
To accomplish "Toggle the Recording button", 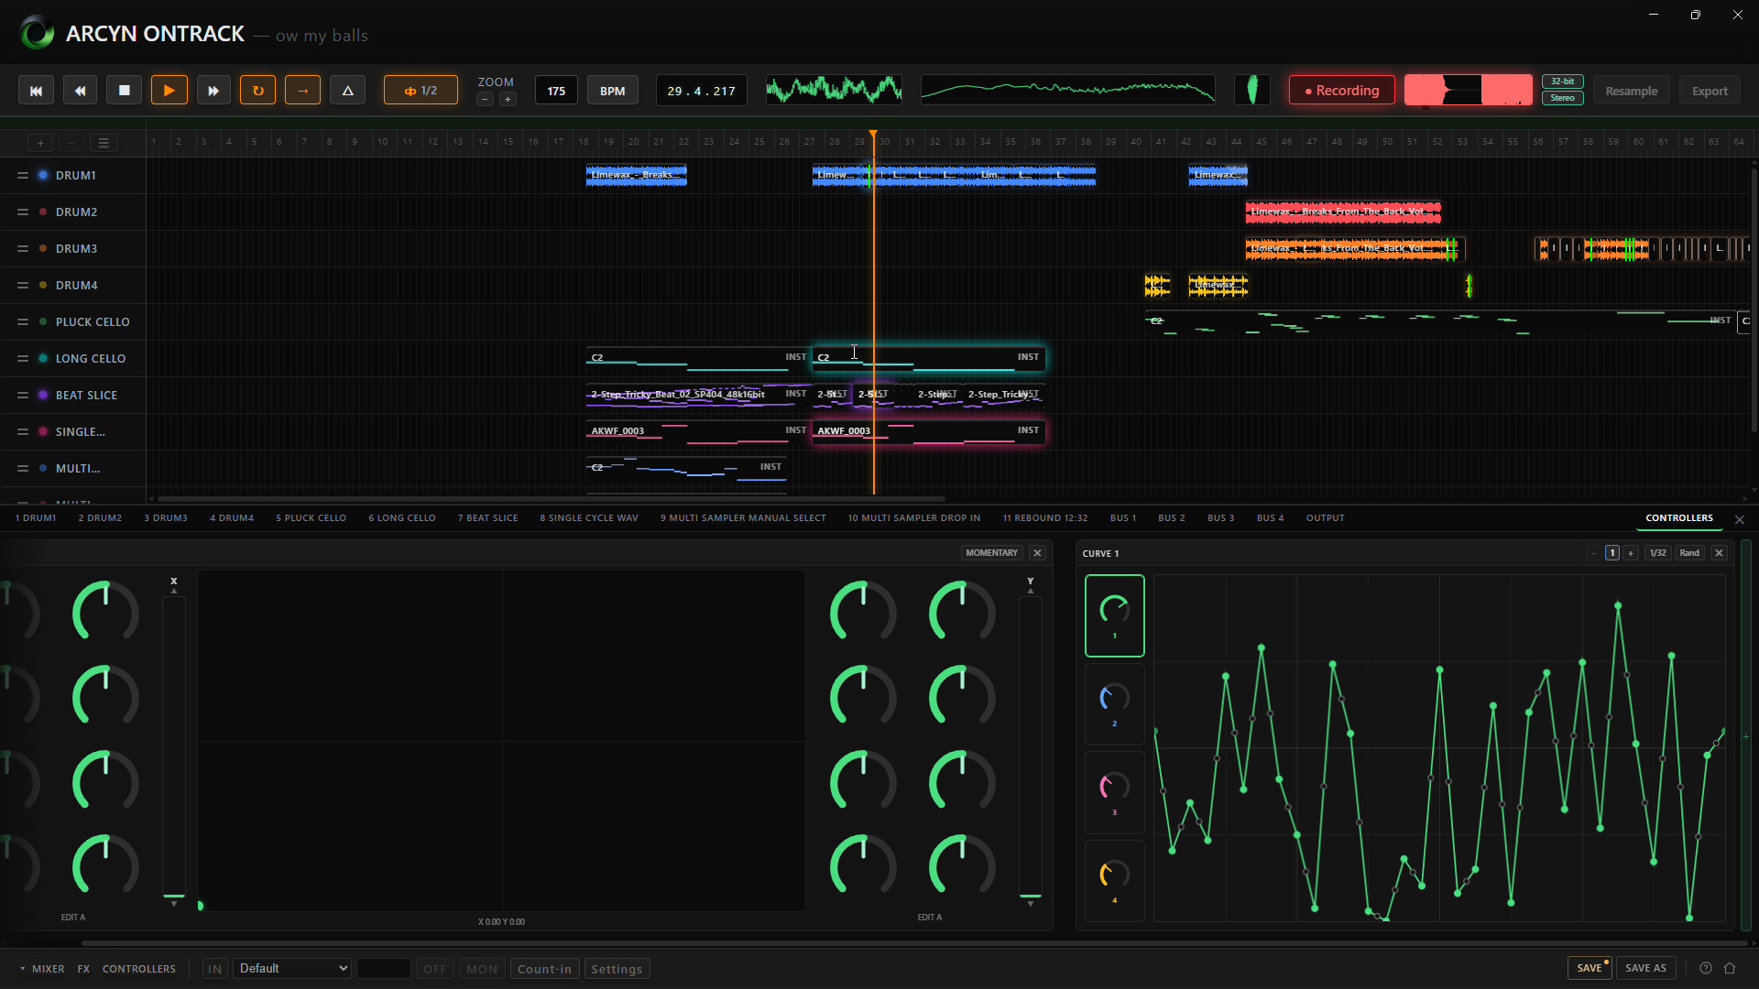I will click(x=1341, y=91).
